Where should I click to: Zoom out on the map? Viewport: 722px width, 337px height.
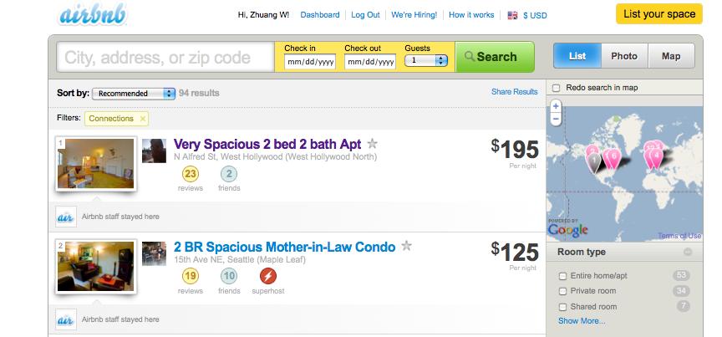(556, 119)
